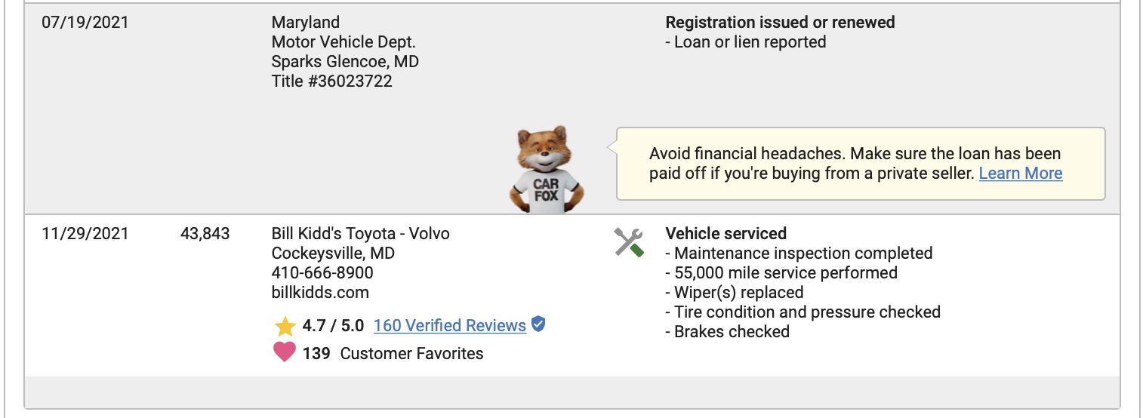The height and width of the screenshot is (418, 1146).
Task: Click the pink heart favorites icon
Action: coord(285,352)
